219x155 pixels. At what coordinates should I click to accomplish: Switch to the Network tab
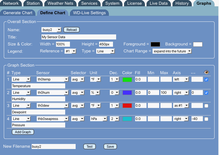click(11, 3)
